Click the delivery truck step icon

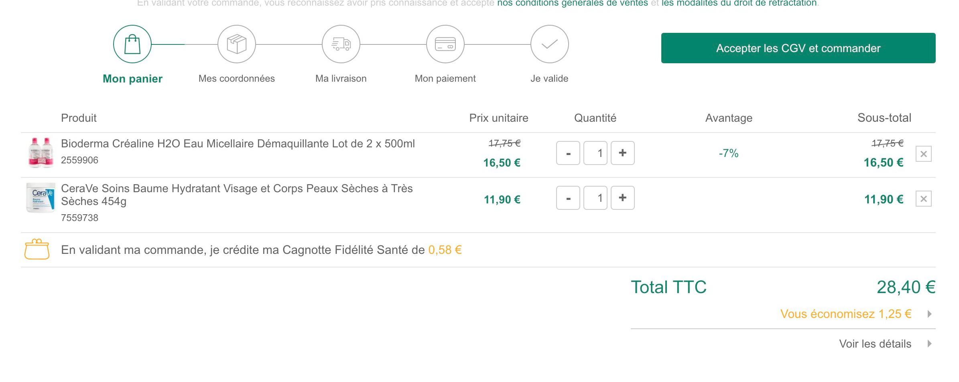pos(341,44)
